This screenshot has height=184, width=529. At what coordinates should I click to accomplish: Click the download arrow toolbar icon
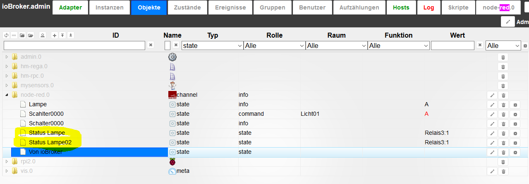71,36
